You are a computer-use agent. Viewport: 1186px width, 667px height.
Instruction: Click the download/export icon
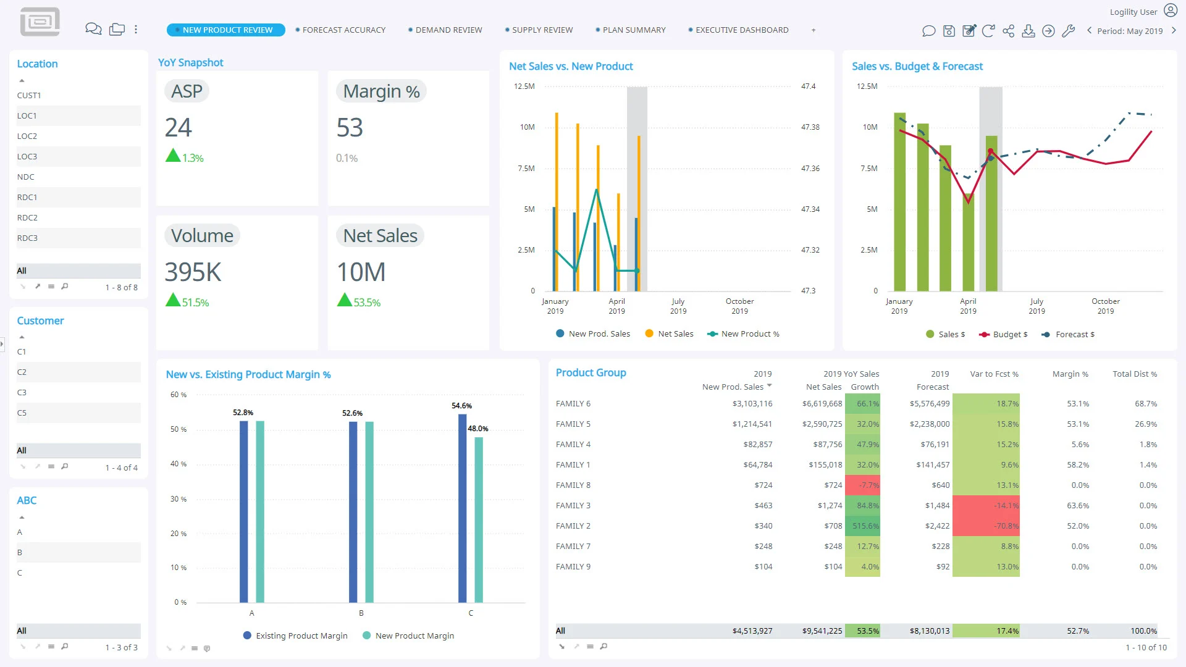(1028, 31)
